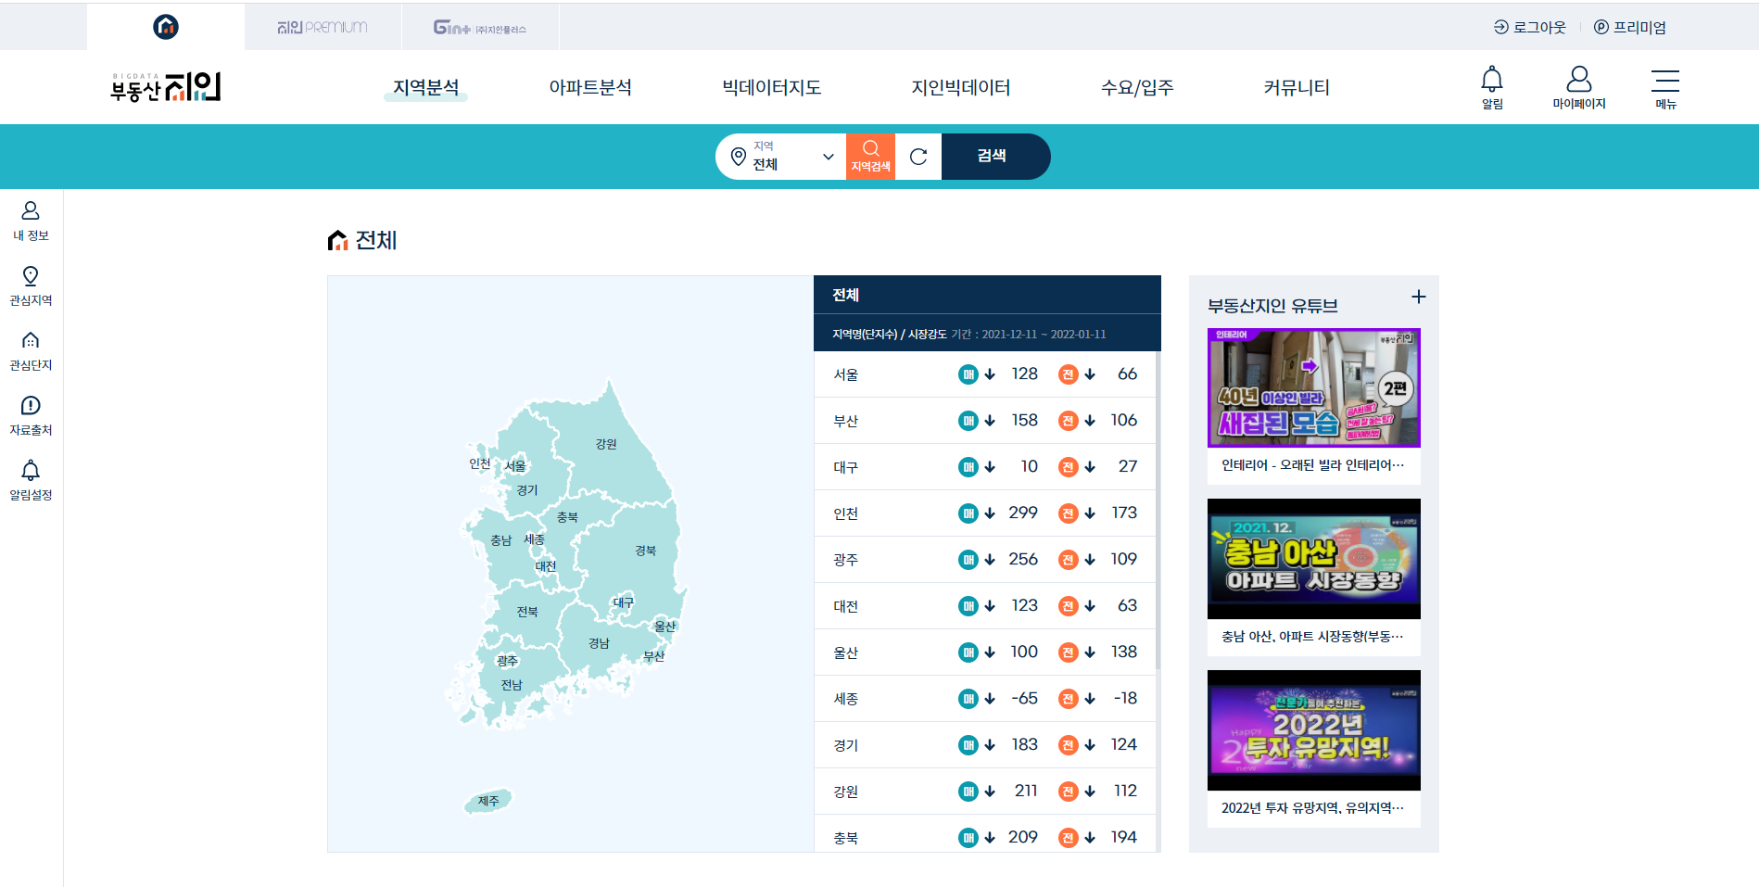Click 충남 아산, 아파트 시장동향 title link
Screen dimensions: 1759x887
[x=1312, y=637]
